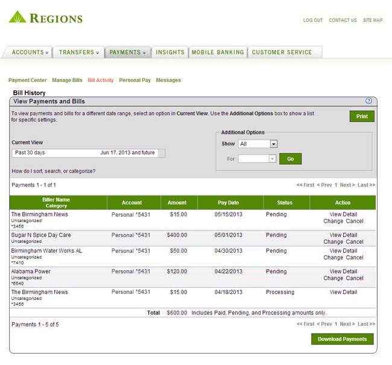This screenshot has height=365, width=392.
Task: Expand the For dropdown
Action: click(x=257, y=159)
